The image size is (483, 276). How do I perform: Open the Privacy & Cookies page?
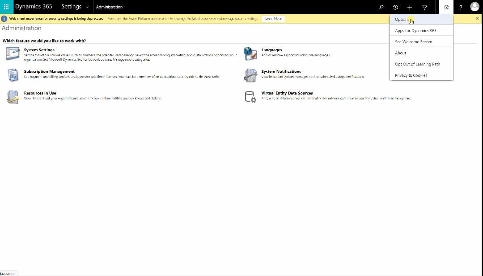[411, 75]
